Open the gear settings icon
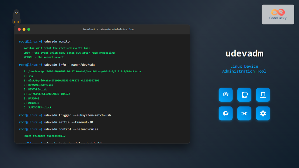This screenshot has height=168, width=299. point(263,113)
